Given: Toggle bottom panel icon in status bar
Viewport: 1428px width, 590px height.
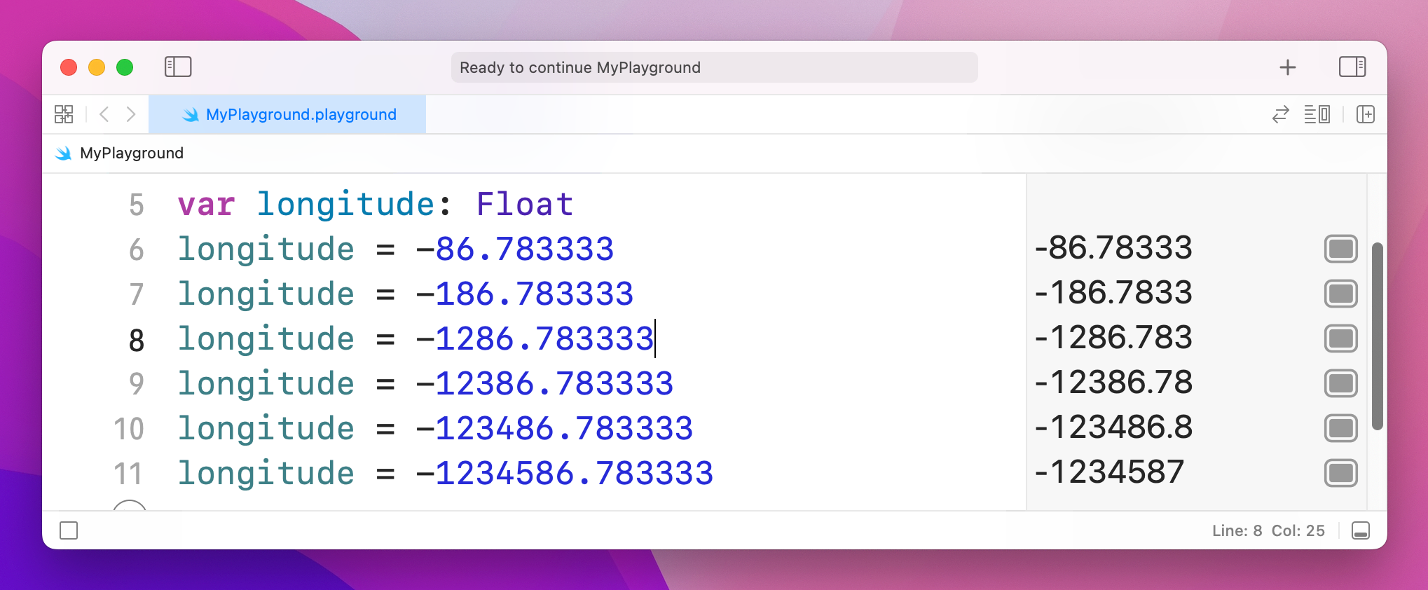Looking at the screenshot, I should pyautogui.click(x=1361, y=530).
